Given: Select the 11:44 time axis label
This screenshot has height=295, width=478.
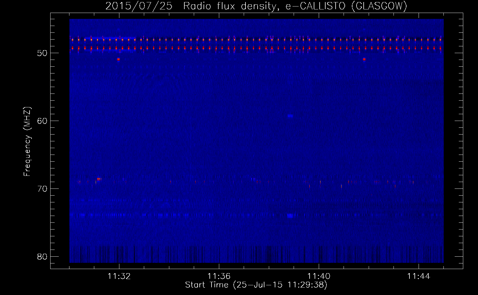Looking at the screenshot, I should tap(419, 276).
